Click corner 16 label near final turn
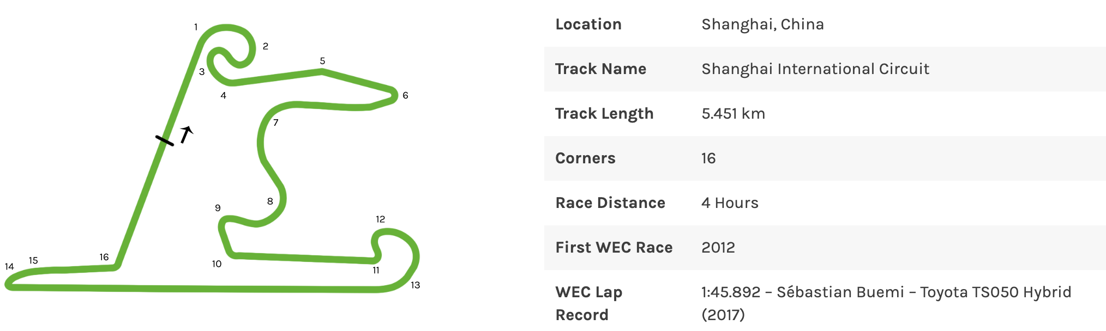Screen dimensions: 1106x331 [x=104, y=257]
